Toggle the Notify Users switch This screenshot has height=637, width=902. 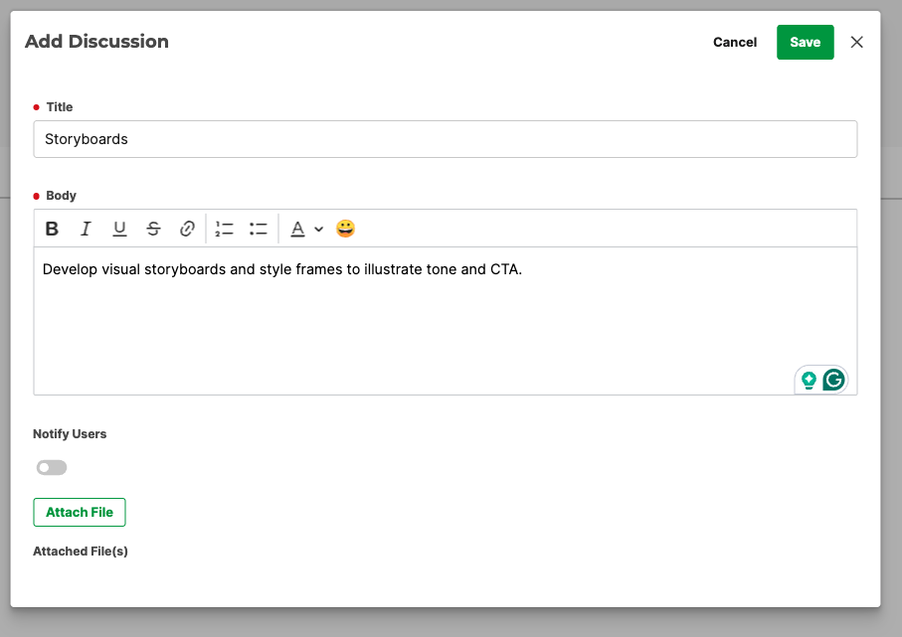(52, 467)
